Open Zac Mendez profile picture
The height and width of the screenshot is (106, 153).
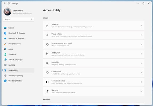click(x=7, y=12)
